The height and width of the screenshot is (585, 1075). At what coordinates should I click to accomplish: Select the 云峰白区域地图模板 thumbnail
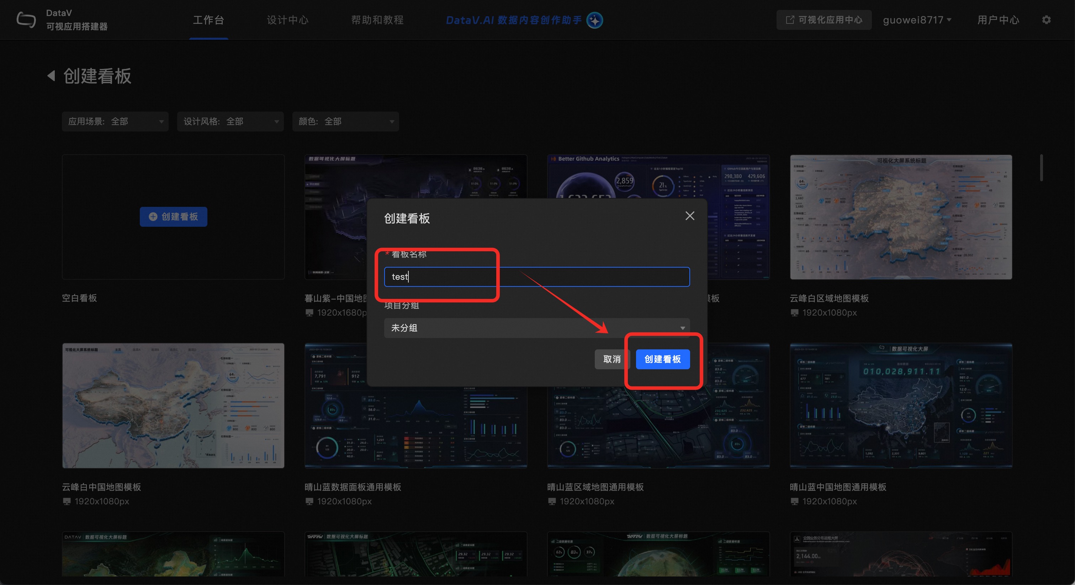pyautogui.click(x=901, y=217)
